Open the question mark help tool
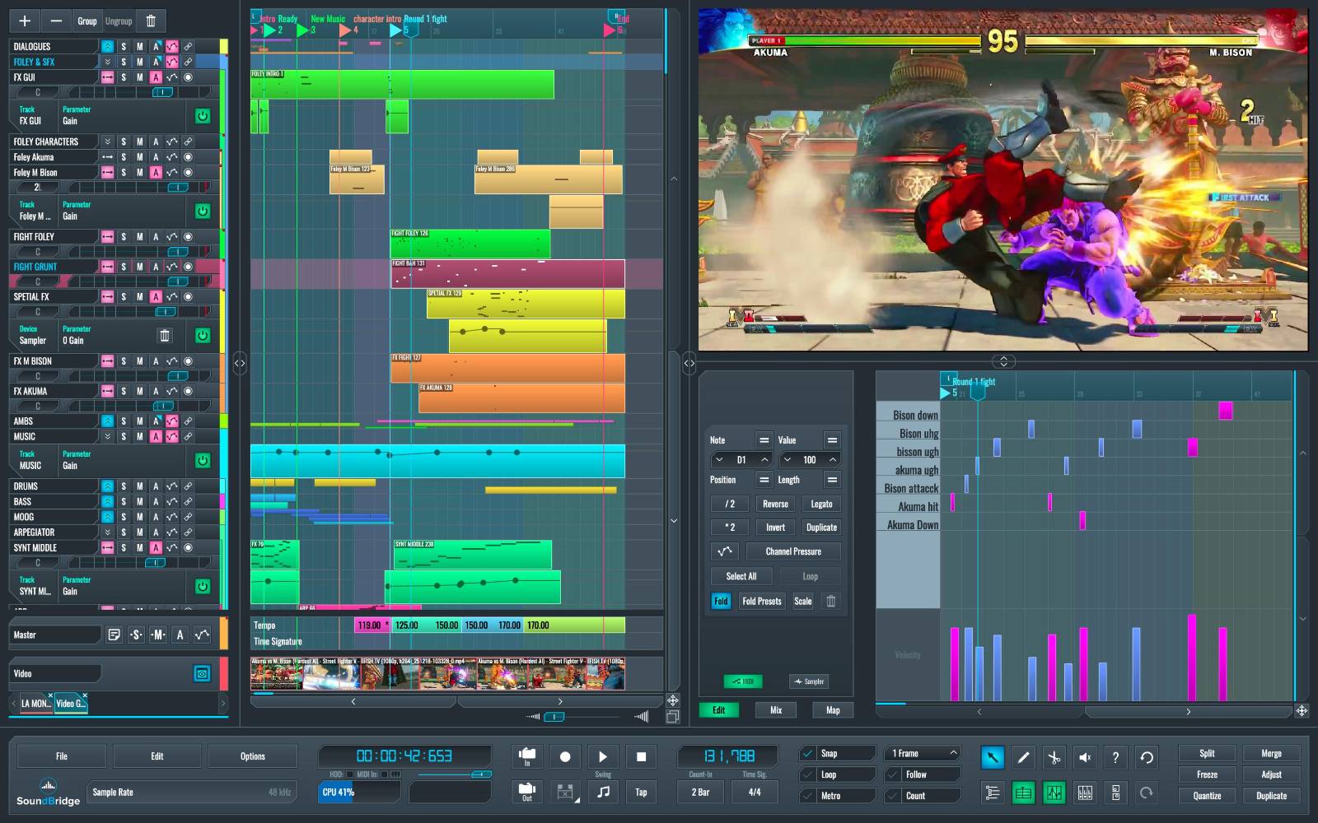The image size is (1318, 823). [x=1115, y=757]
